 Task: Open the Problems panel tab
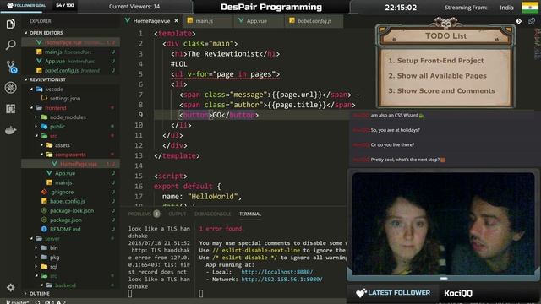139,214
